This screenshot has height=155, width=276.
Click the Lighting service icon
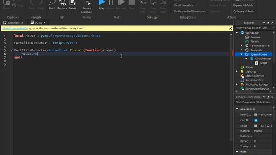click(242, 71)
